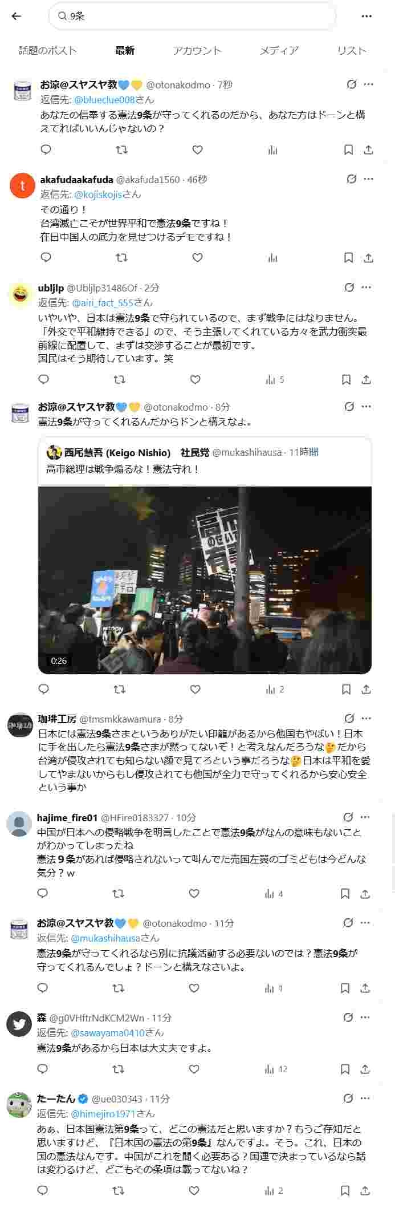View analytics on ubljlp post showing 5
Screen dimensions: 395x1208
pyautogui.click(x=275, y=379)
